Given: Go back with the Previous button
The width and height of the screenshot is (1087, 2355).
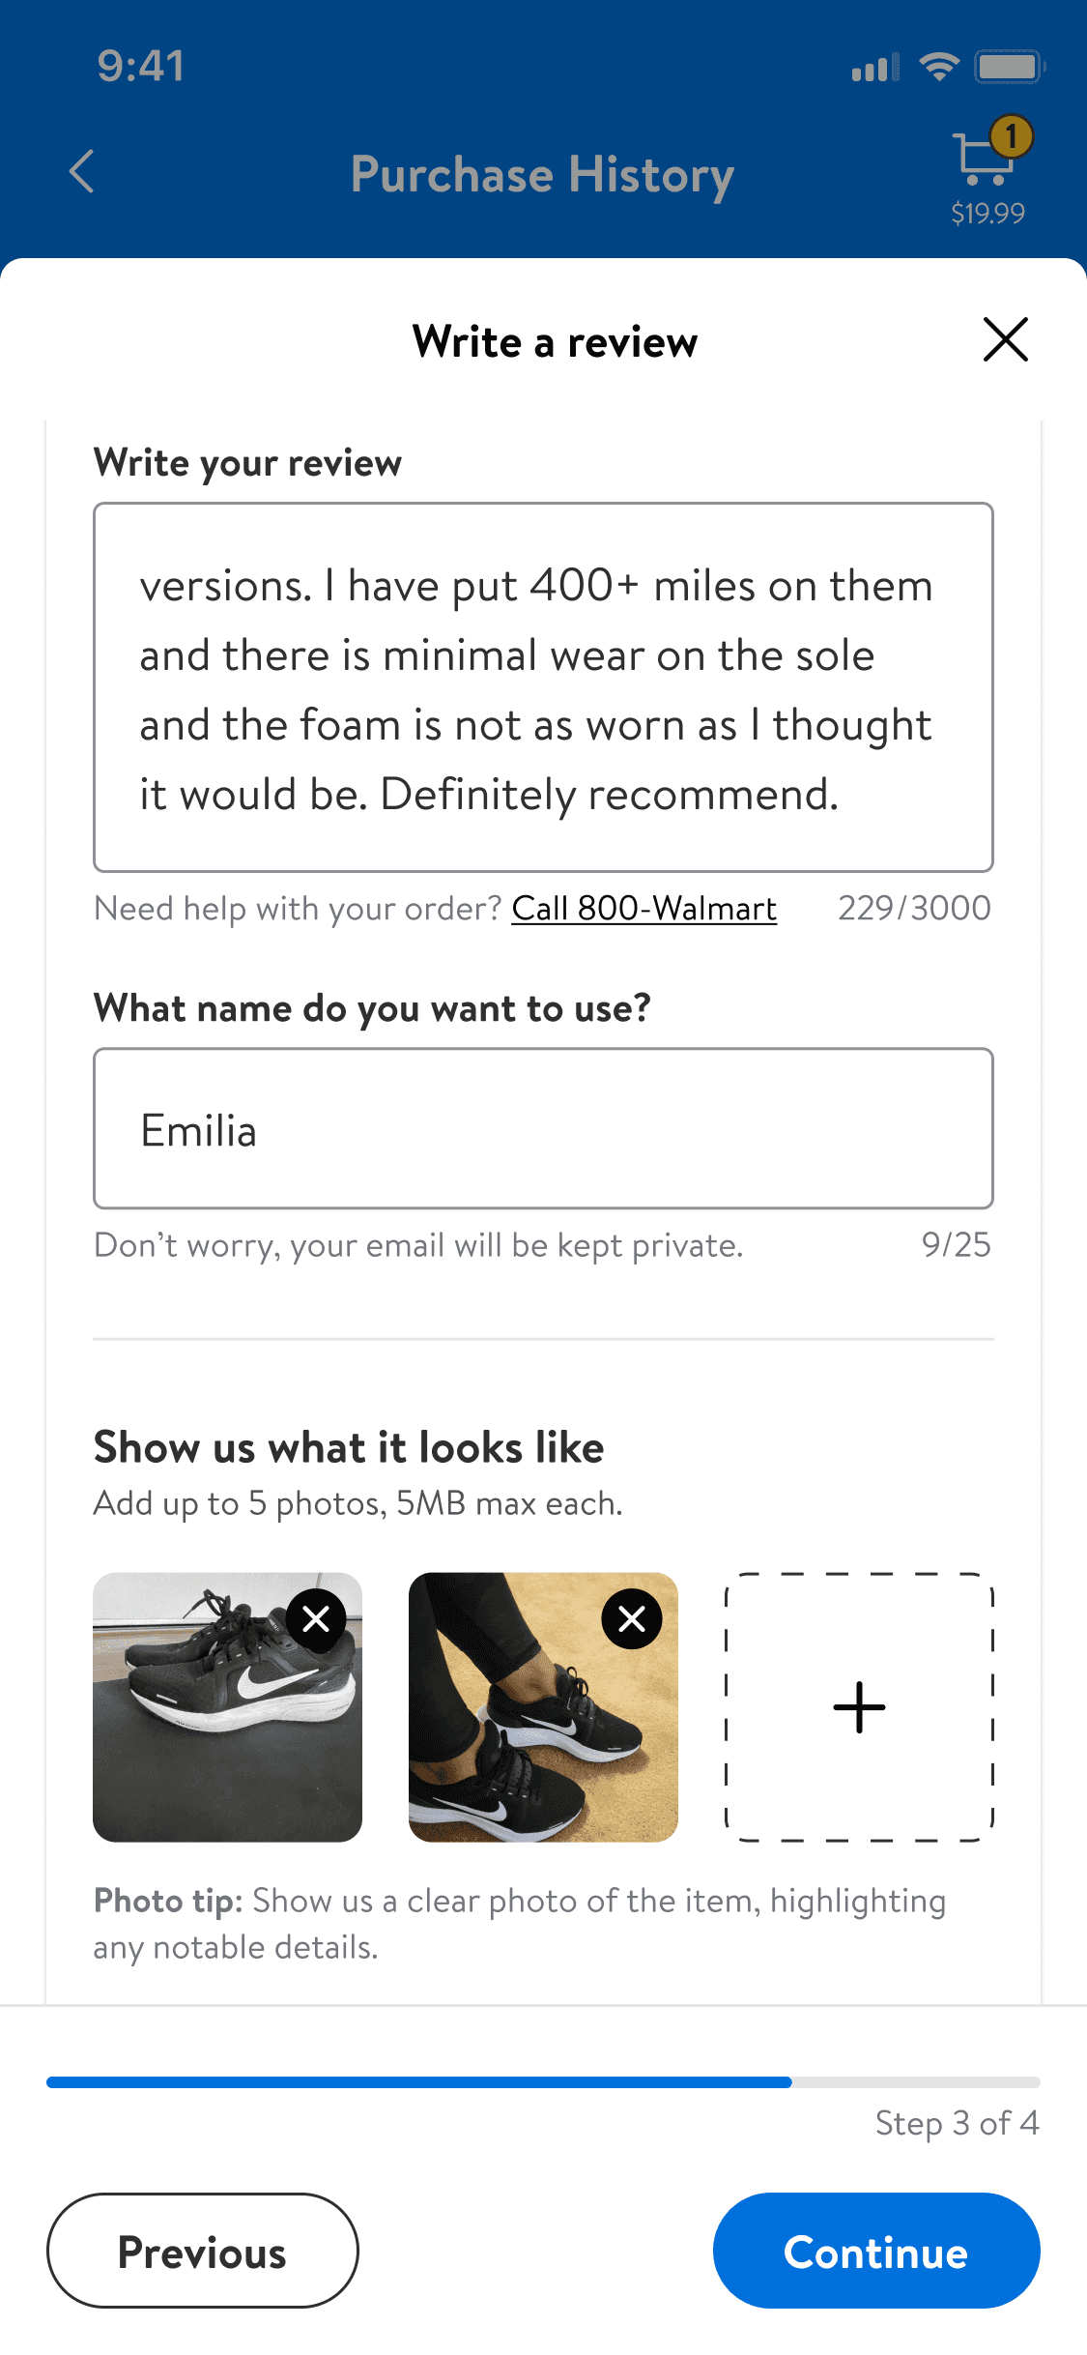Looking at the screenshot, I should point(203,2251).
